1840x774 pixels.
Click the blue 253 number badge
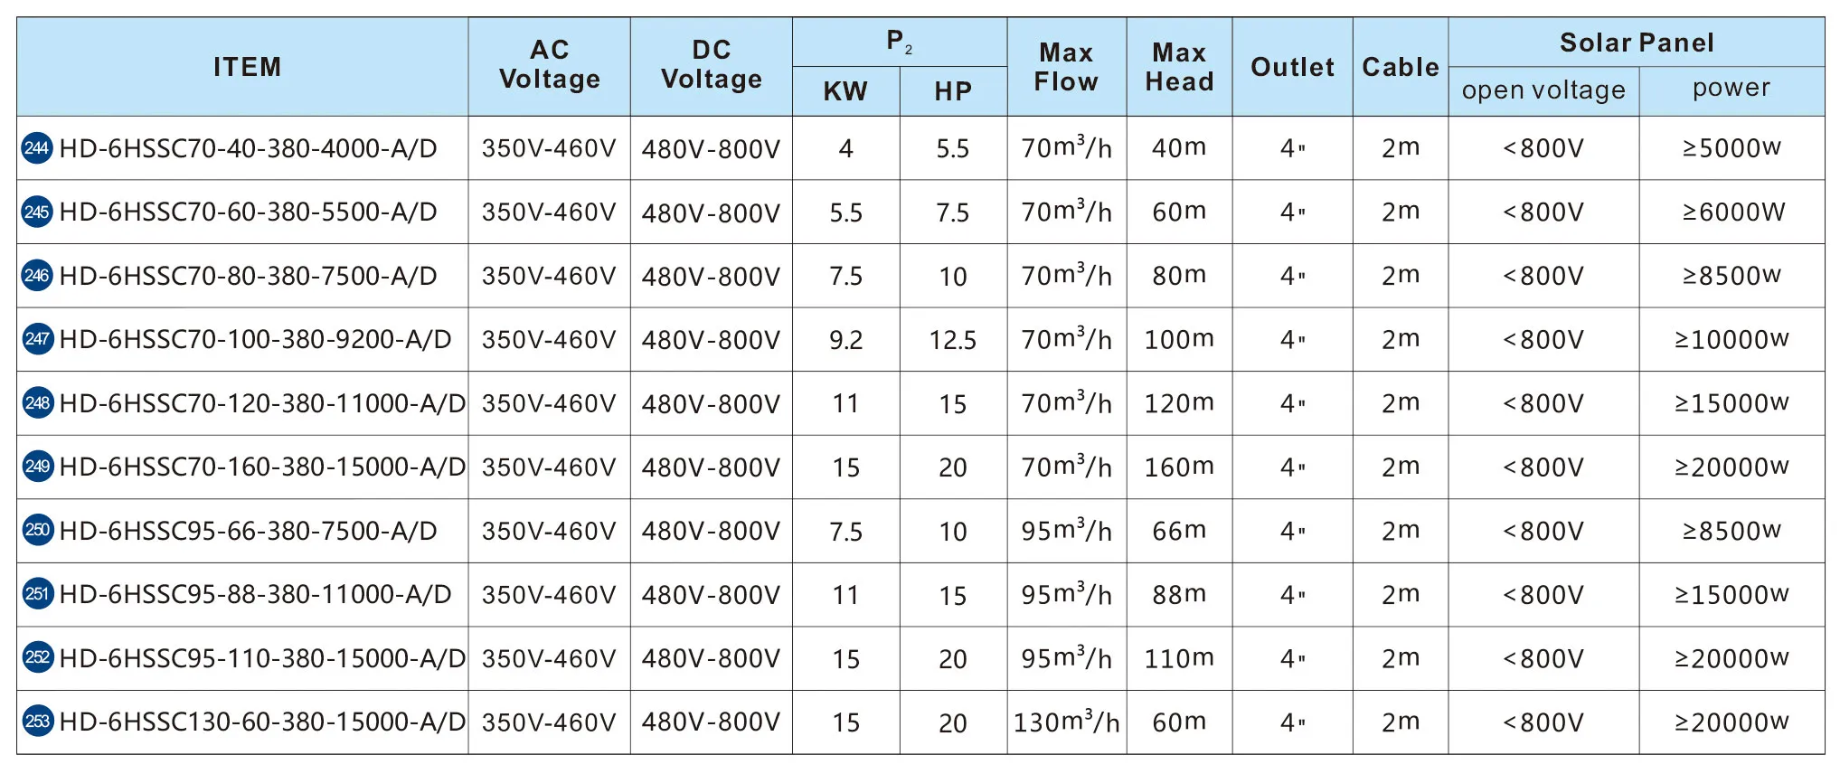click(37, 722)
